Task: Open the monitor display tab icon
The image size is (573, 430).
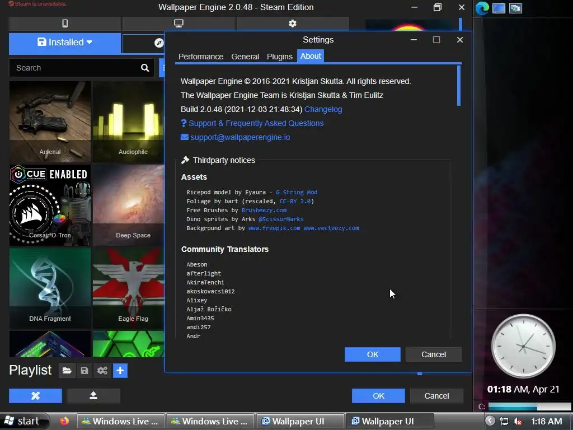Action: (179, 24)
